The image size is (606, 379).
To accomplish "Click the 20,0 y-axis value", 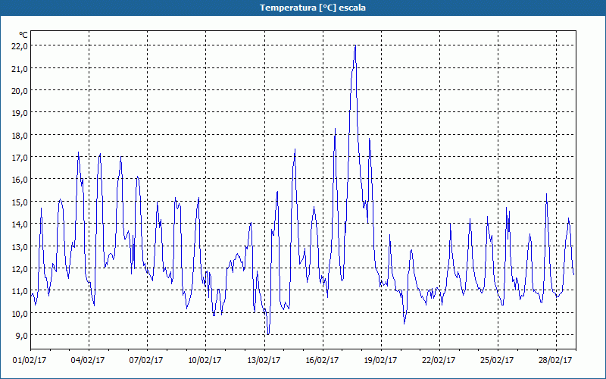I will pyautogui.click(x=20, y=90).
